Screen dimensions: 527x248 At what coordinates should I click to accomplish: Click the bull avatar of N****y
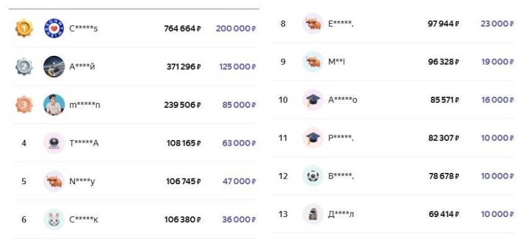(x=54, y=182)
